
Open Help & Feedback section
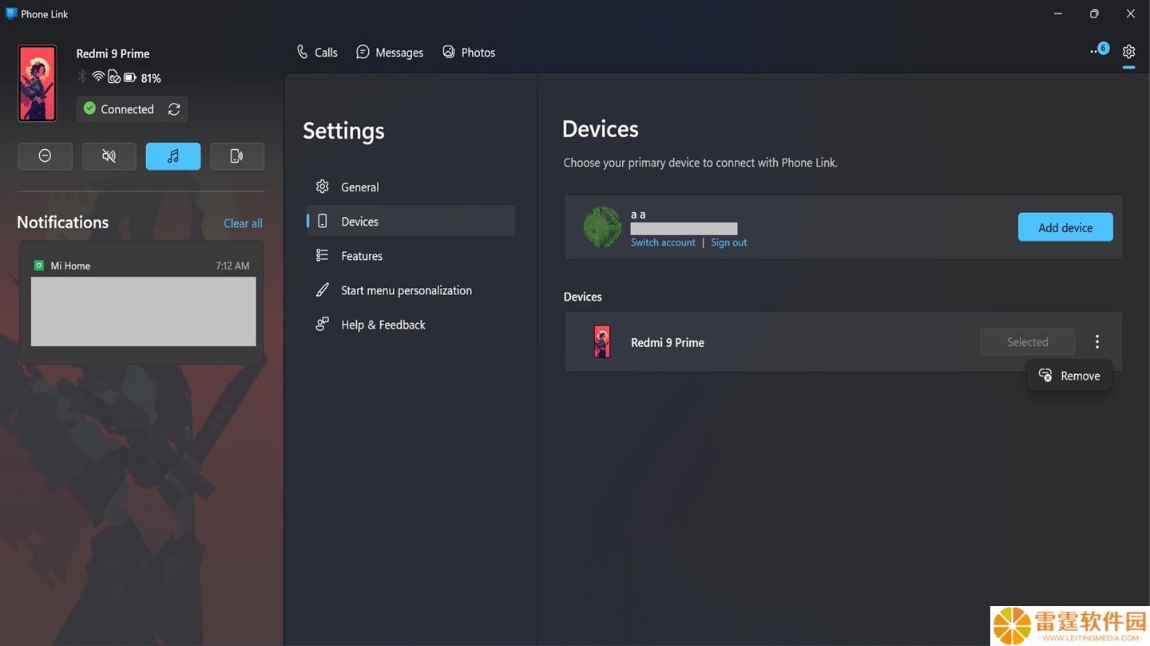tap(410, 325)
